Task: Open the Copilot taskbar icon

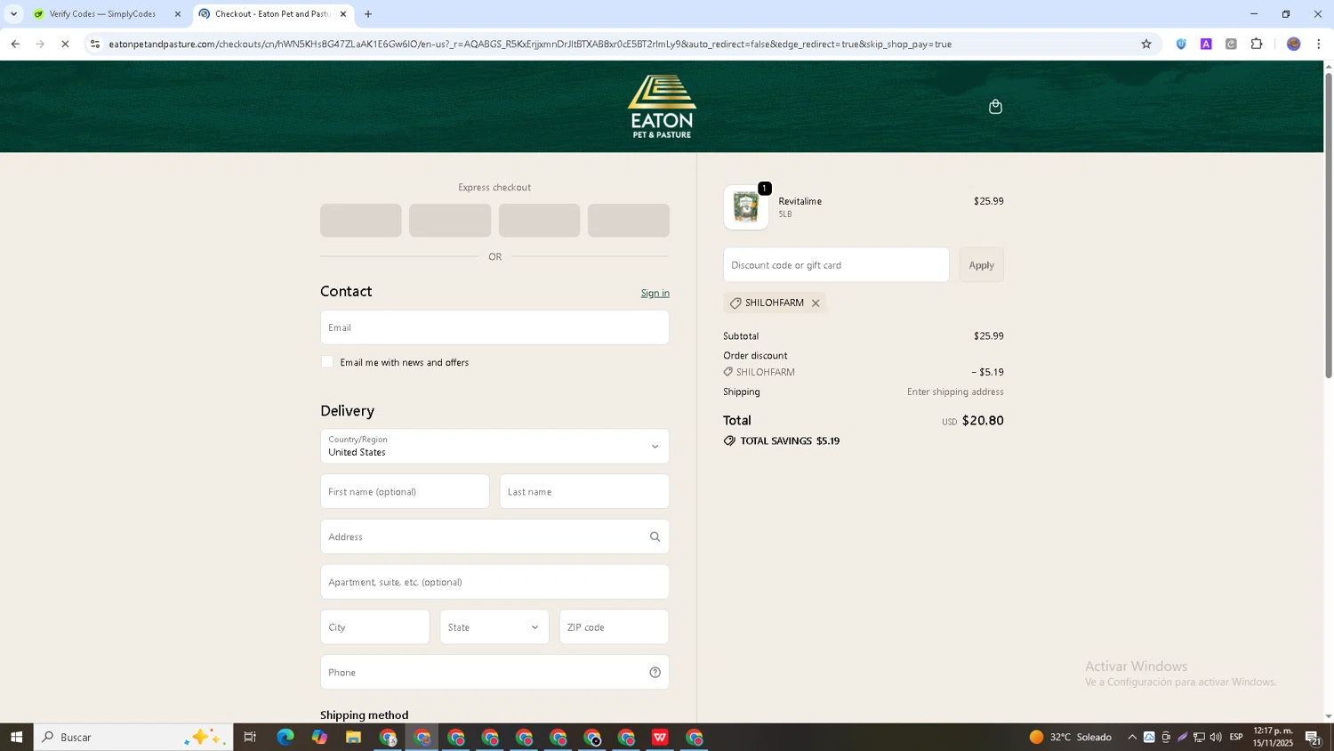Action: [x=319, y=737]
